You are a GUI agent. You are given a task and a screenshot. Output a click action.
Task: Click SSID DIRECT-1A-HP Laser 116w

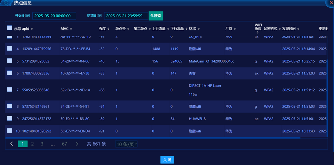pos(205,90)
